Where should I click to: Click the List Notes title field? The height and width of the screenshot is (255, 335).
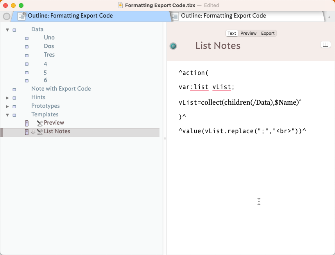218,46
